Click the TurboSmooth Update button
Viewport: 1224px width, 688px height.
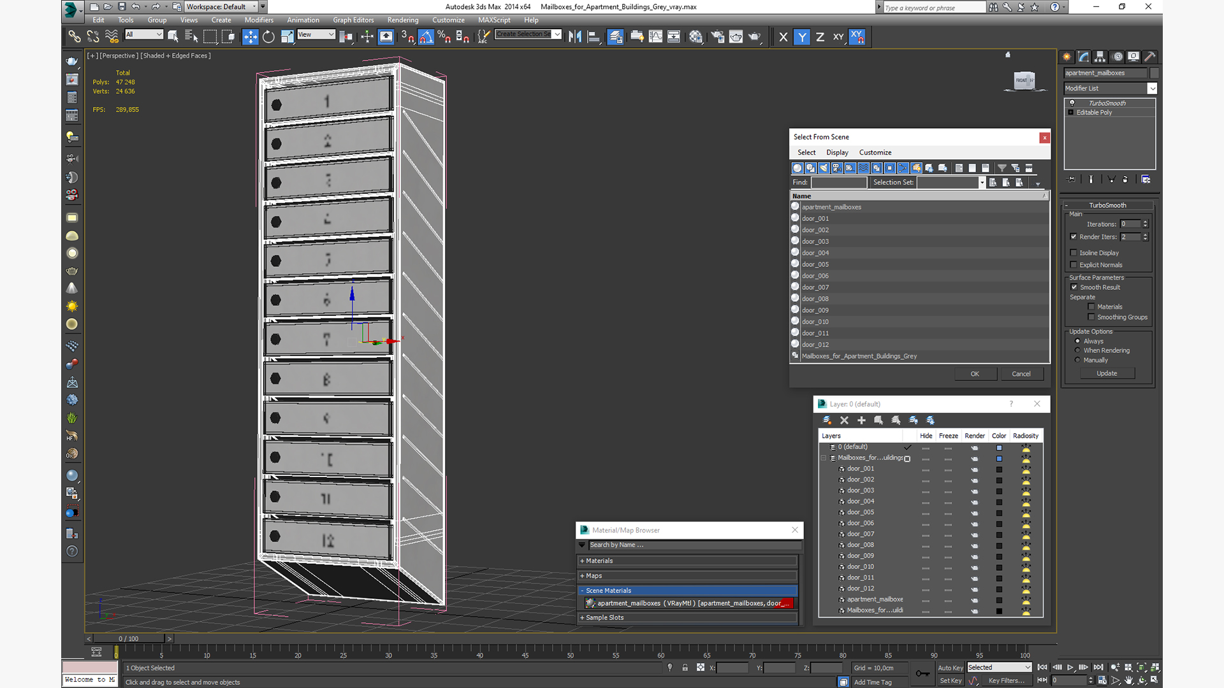tap(1107, 373)
